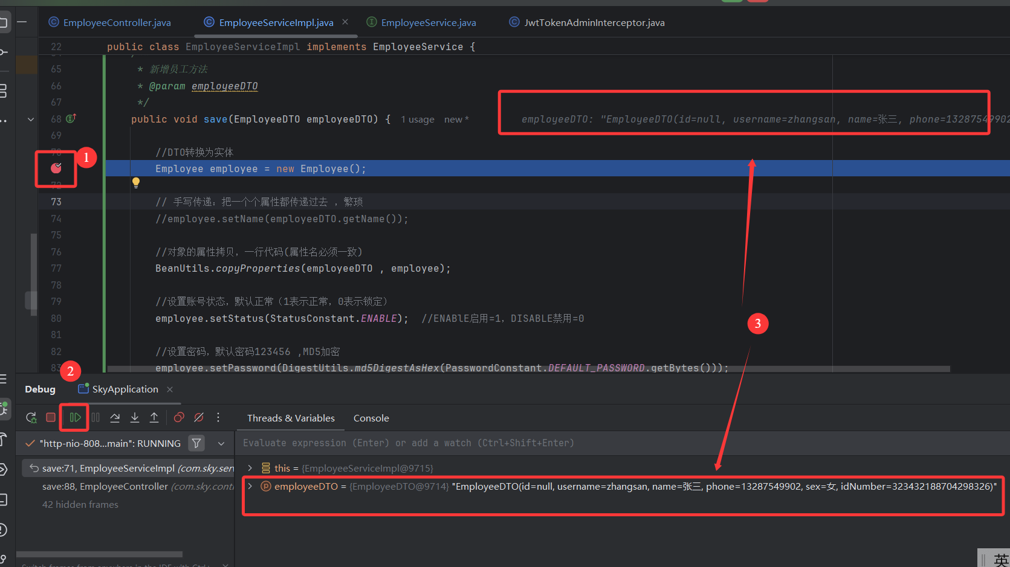Open the http-nio thread selector dropdown

pyautogui.click(x=110, y=443)
